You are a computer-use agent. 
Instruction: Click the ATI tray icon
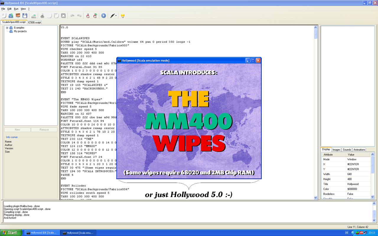[361, 233]
